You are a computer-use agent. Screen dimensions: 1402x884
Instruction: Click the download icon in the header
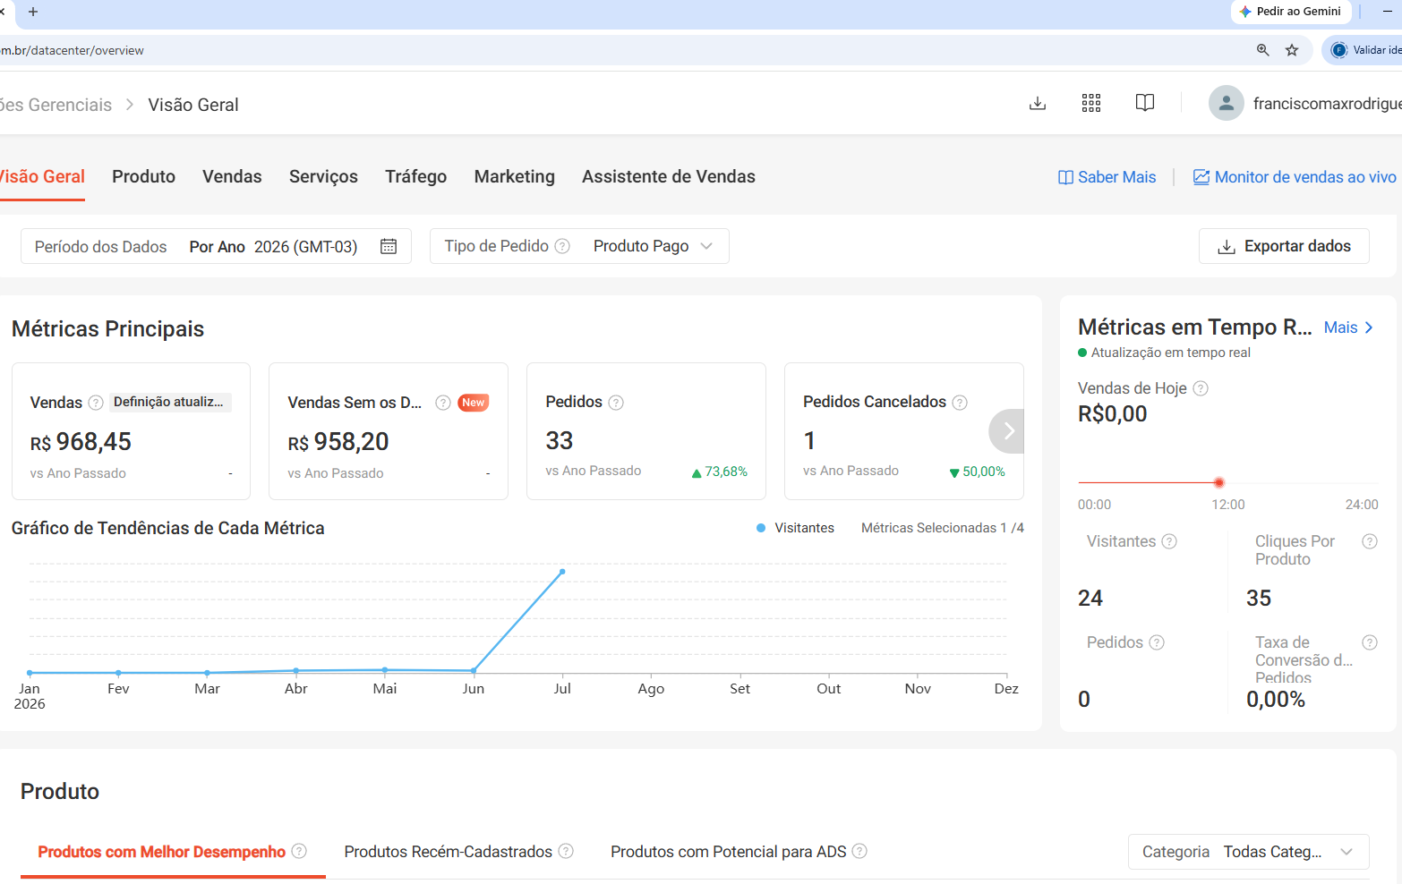(x=1038, y=104)
